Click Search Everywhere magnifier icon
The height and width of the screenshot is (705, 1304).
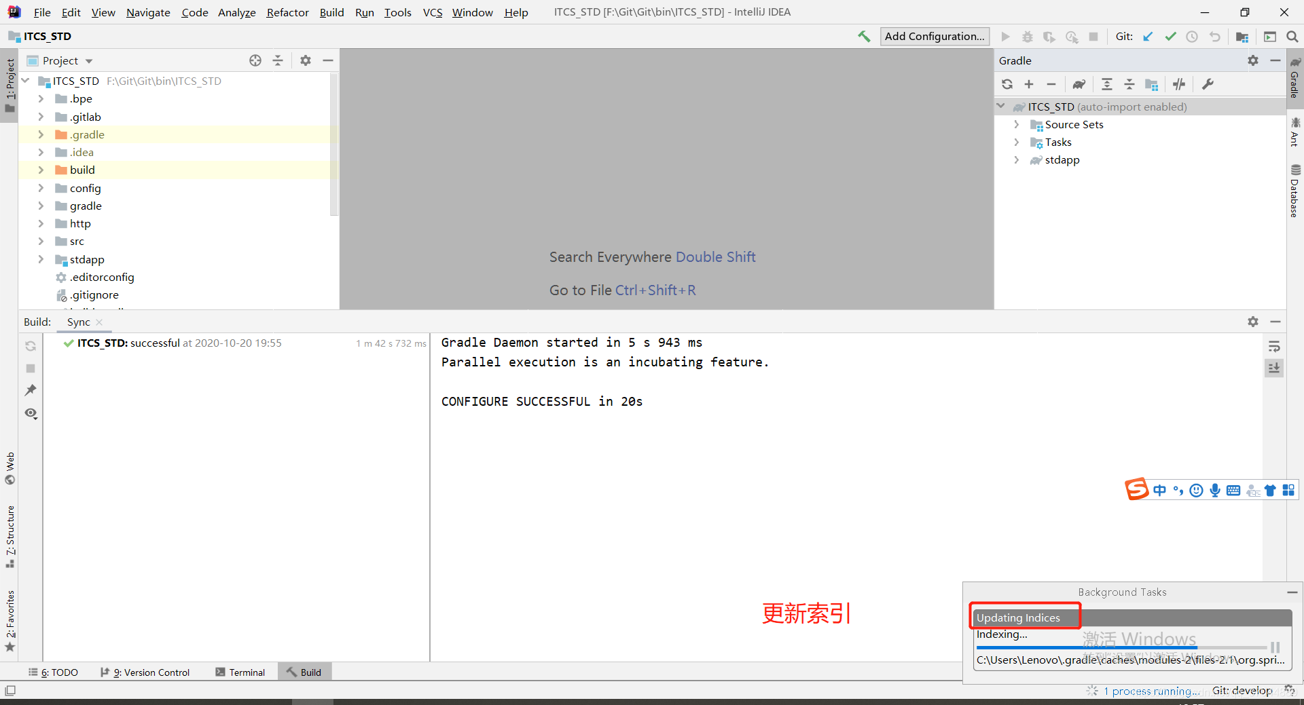coord(1292,37)
